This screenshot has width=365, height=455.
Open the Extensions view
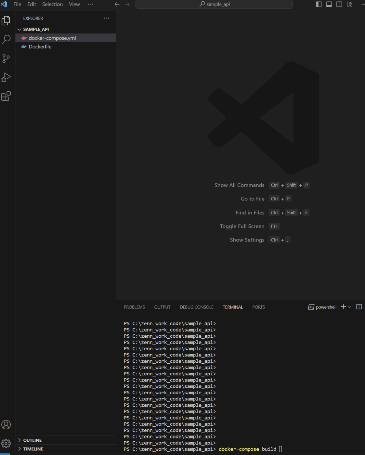point(6,96)
